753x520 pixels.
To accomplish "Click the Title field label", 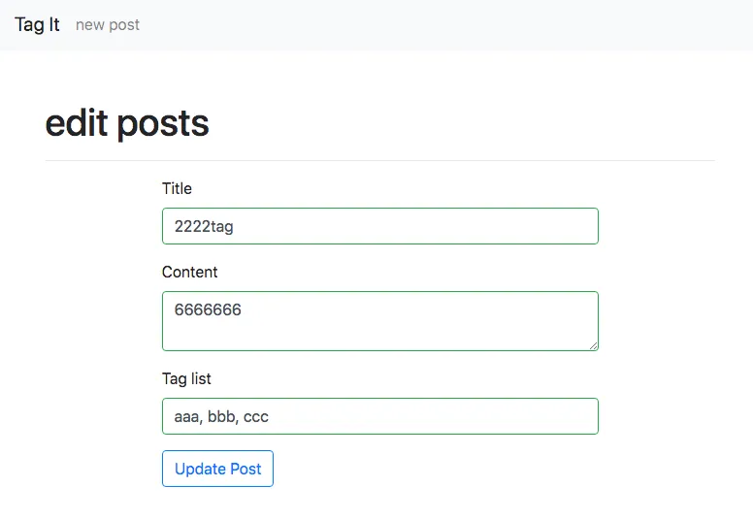I will [177, 188].
